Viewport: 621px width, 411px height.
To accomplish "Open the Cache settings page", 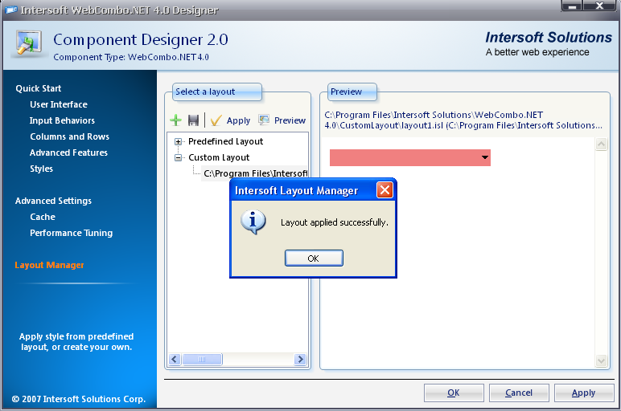I will (43, 217).
